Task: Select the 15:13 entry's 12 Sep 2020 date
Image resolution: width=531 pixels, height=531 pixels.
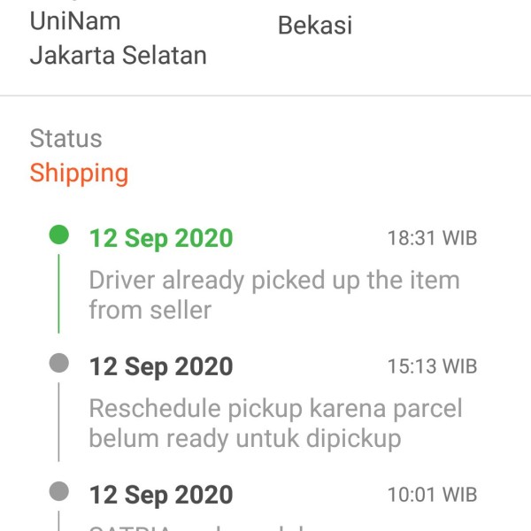Action: click(x=161, y=366)
